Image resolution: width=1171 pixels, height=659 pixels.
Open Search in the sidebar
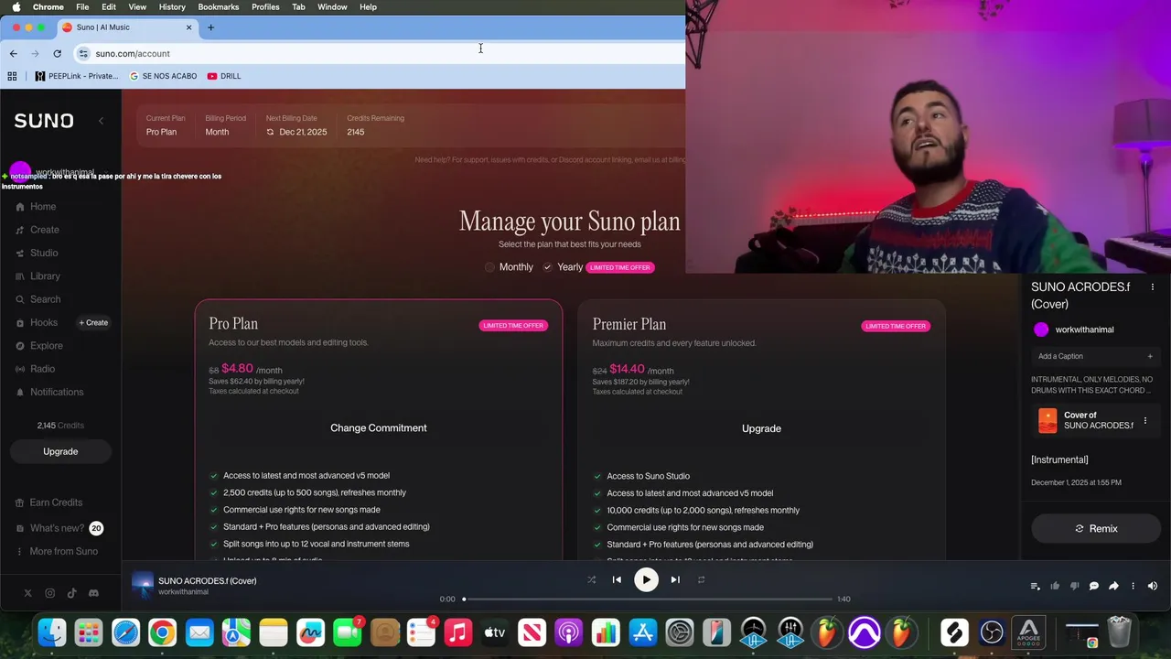tap(38, 299)
